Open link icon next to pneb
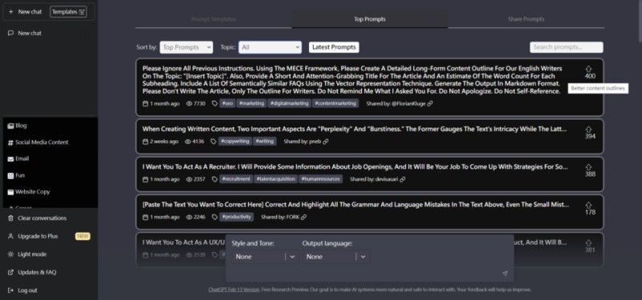 pyautogui.click(x=326, y=142)
